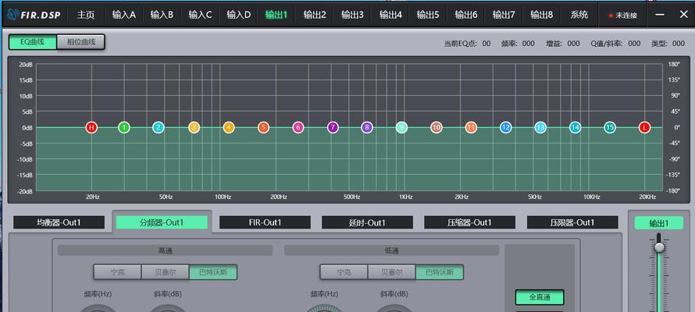This screenshot has height=312, width=695.
Task: Open the 输出6 tab
Action: click(x=466, y=15)
